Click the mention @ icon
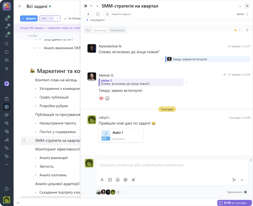Screen dimensions: 253x206 point(125,180)
